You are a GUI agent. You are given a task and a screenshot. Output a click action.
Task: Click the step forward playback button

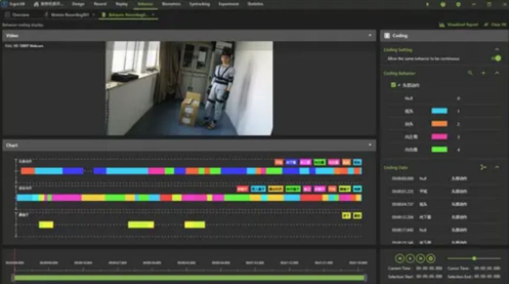pyautogui.click(x=420, y=258)
